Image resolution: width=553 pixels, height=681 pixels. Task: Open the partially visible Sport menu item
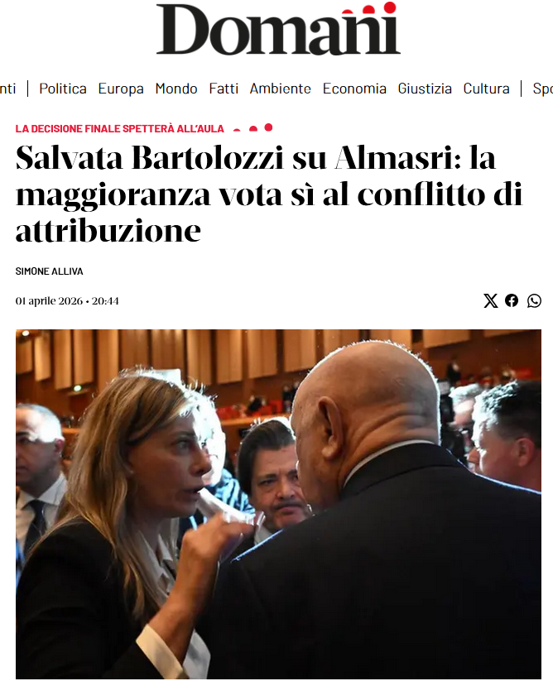point(542,89)
